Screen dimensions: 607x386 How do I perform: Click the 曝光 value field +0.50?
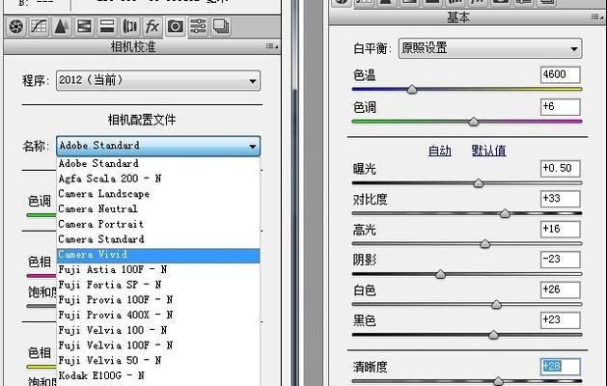coord(560,169)
